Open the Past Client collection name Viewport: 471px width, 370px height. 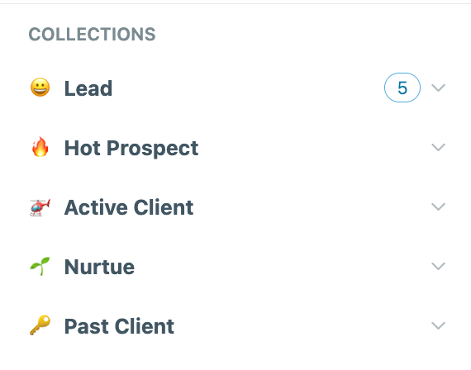119,326
